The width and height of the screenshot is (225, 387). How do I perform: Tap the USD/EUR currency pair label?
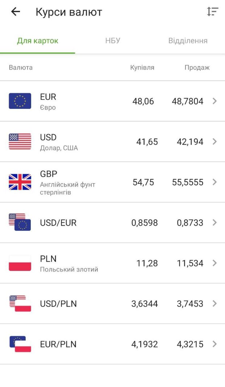click(x=58, y=223)
